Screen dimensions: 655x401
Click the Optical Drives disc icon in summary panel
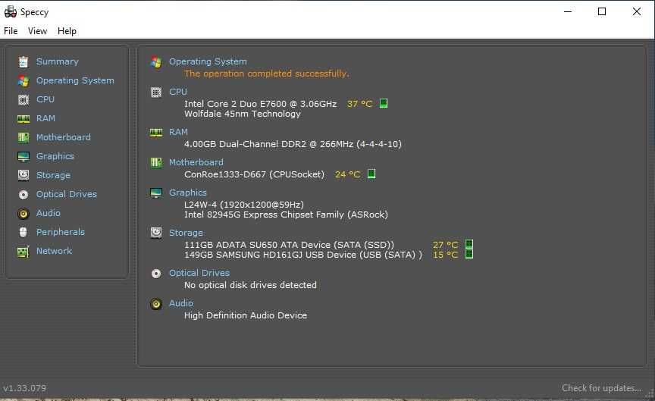point(156,274)
